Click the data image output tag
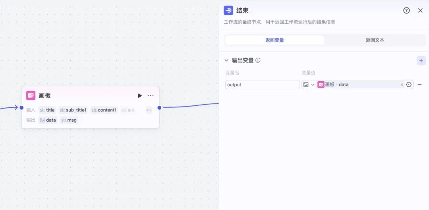The height and width of the screenshot is (210, 429). click(x=48, y=120)
